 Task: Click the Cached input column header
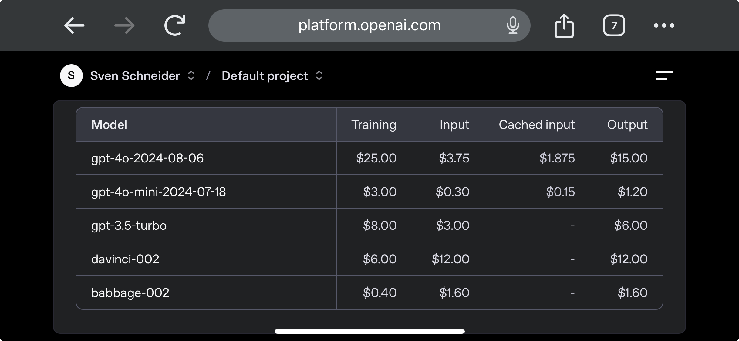(x=537, y=125)
